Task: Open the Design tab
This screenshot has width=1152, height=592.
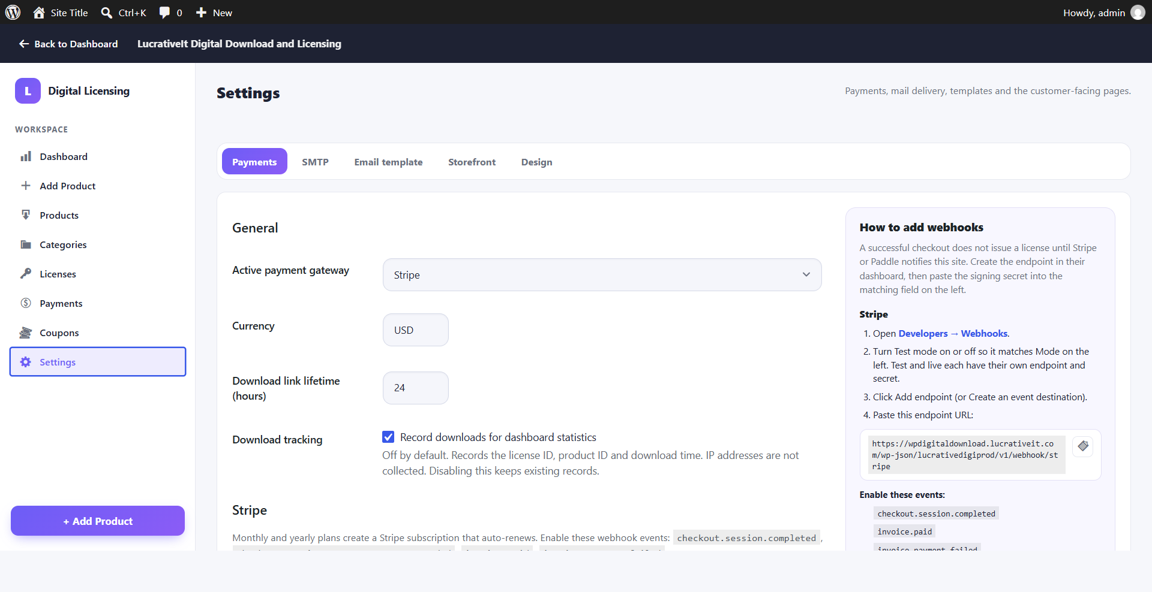Action: click(536, 162)
